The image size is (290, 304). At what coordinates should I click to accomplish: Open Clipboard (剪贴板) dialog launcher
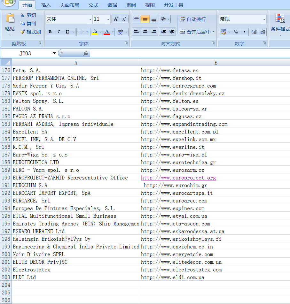coord(40,43)
